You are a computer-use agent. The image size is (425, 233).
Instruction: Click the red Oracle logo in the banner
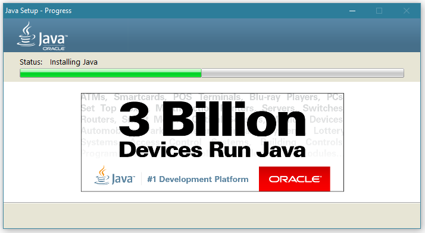[295, 179]
